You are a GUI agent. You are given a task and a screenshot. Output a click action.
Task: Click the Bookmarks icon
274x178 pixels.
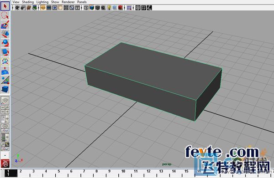(29, 8)
